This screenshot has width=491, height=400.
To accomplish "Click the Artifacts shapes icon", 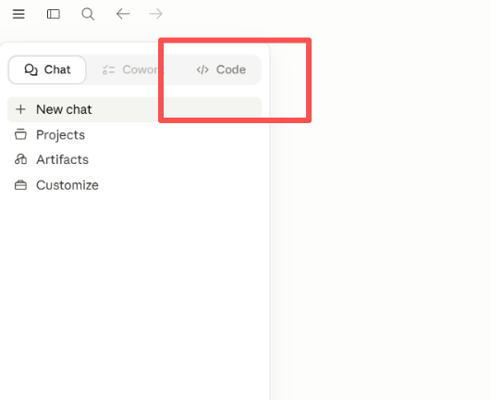I will [20, 159].
